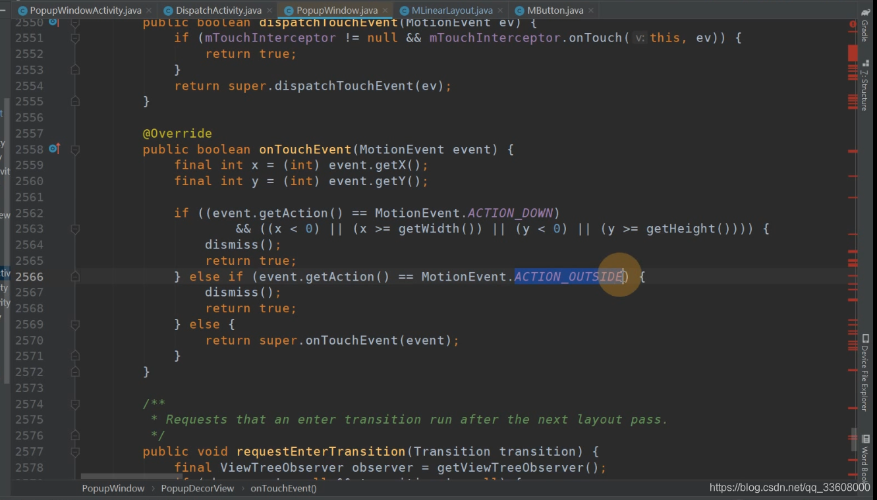This screenshot has width=877, height=500.
Task: Open the Device File Explorer panel
Action: coord(864,372)
